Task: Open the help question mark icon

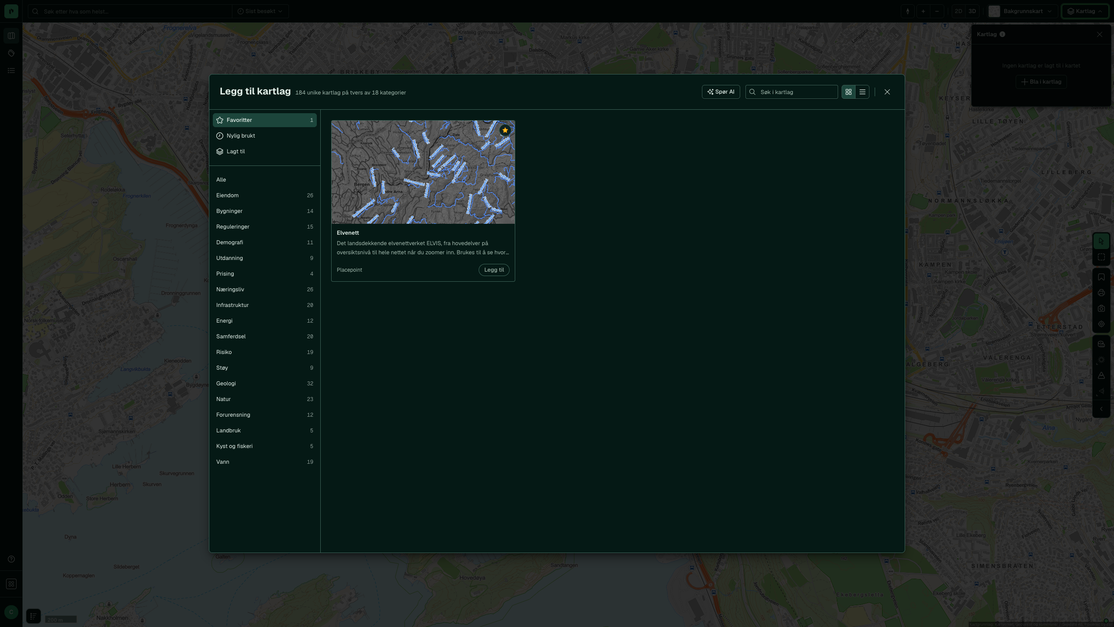Action: pos(11,559)
